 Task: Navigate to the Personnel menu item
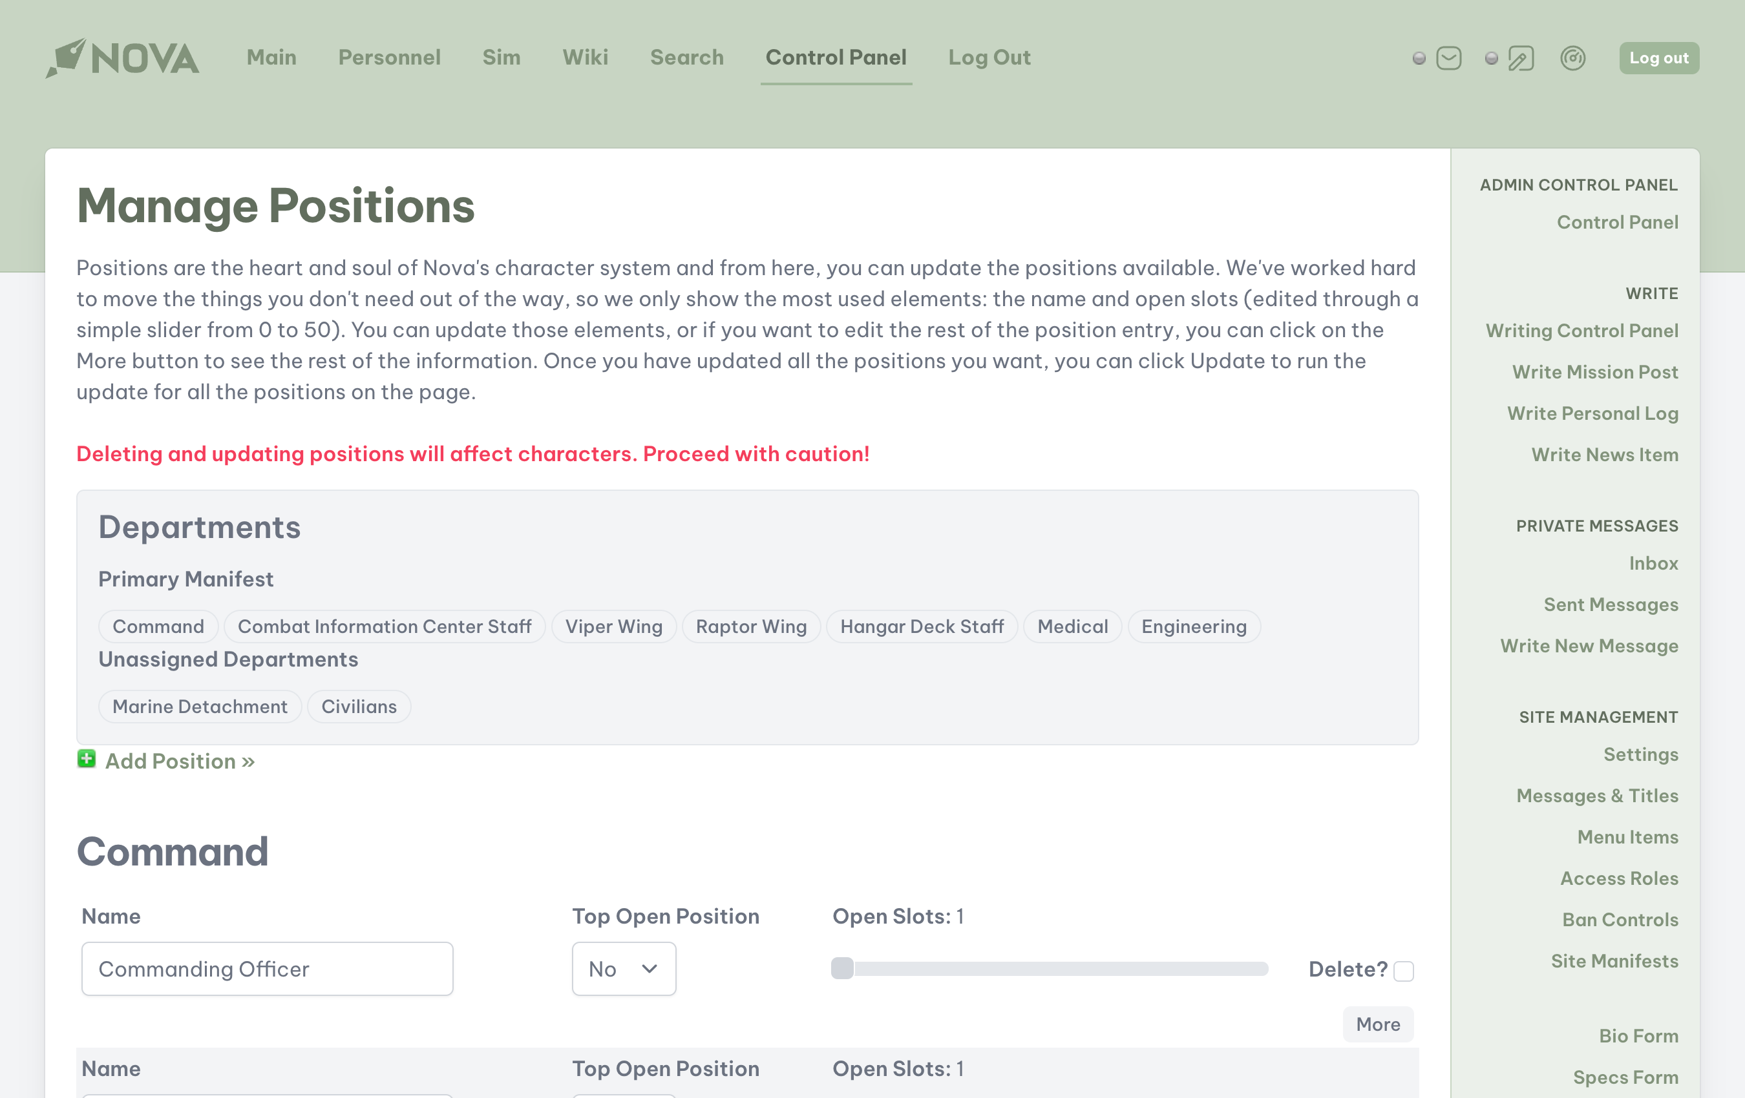(x=390, y=57)
